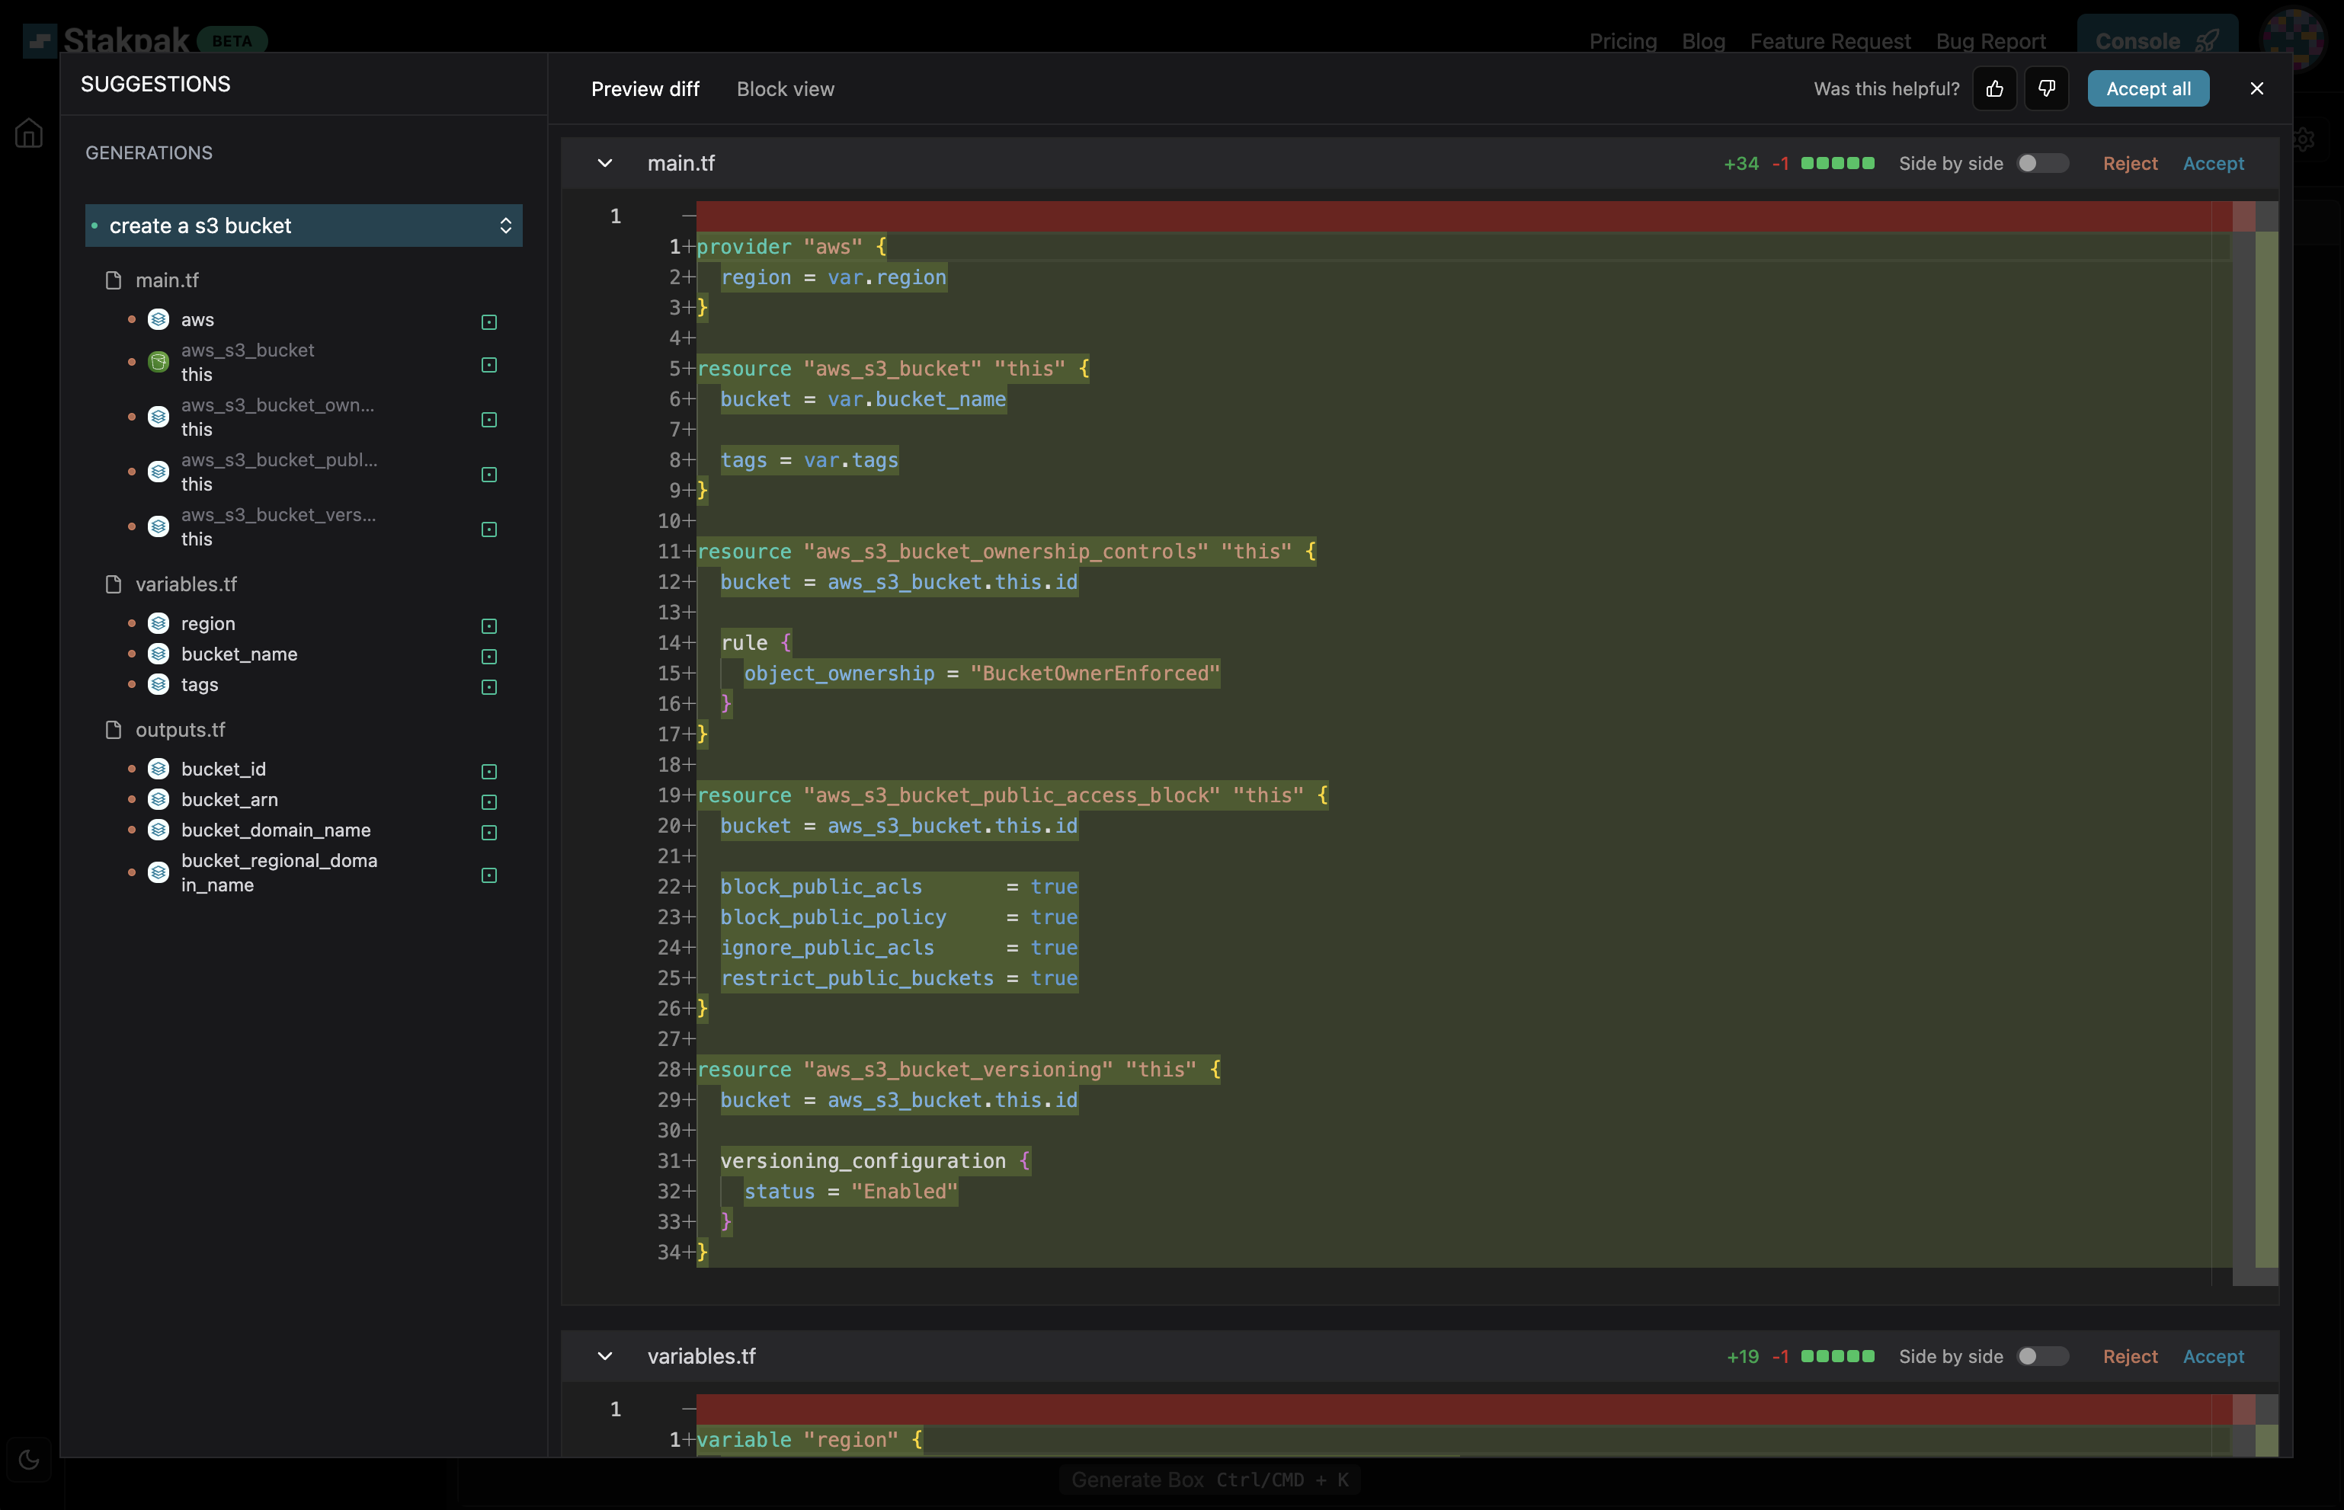Image resolution: width=2344 pixels, height=1510 pixels.
Task: Click the home icon in left rail
Action: click(28, 133)
